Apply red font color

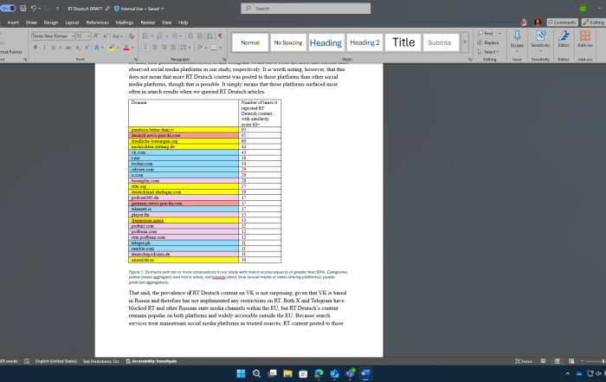point(126,47)
